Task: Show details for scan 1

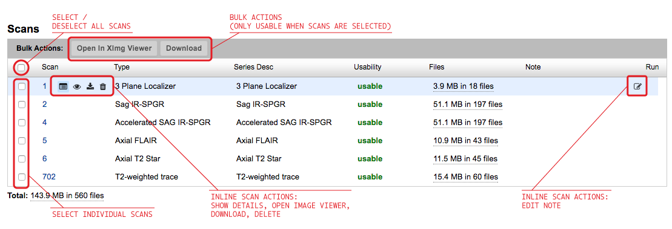Action: [63, 86]
